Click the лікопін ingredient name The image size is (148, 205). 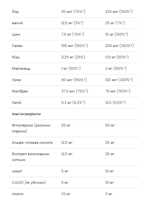click(x=18, y=194)
